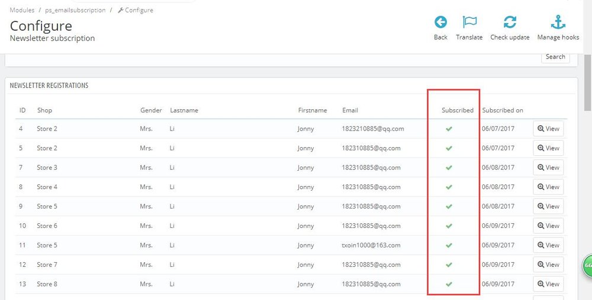View registration with ID 9

coord(548,206)
